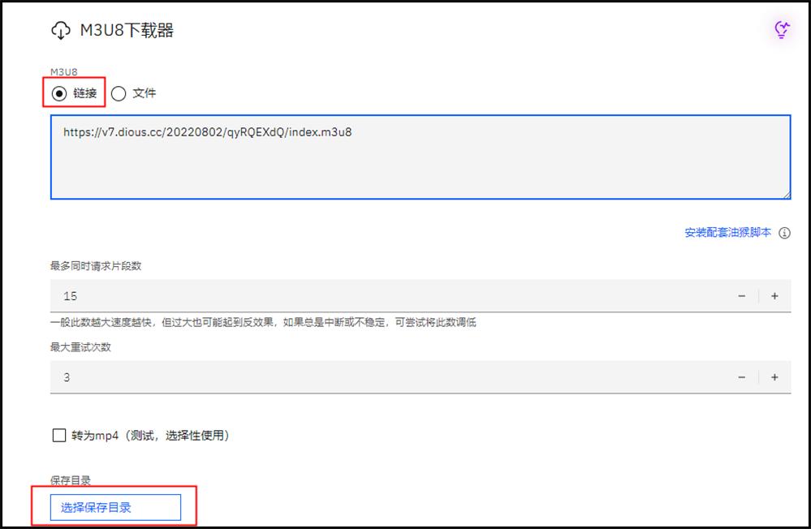
Task: Click the value 15 in segment count field
Action: [71, 295]
